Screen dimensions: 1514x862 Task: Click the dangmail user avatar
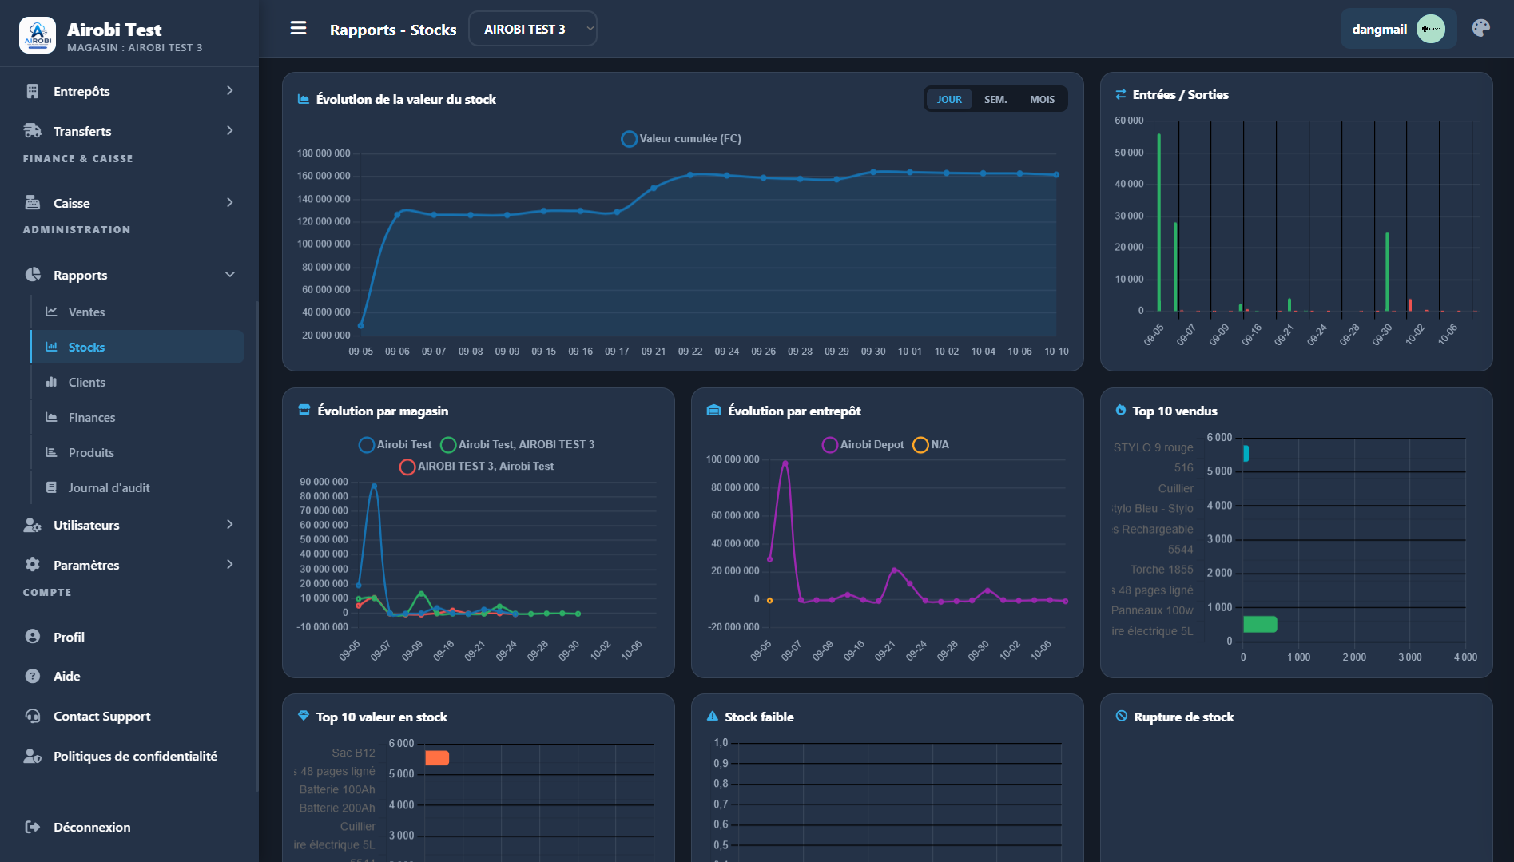click(x=1430, y=29)
